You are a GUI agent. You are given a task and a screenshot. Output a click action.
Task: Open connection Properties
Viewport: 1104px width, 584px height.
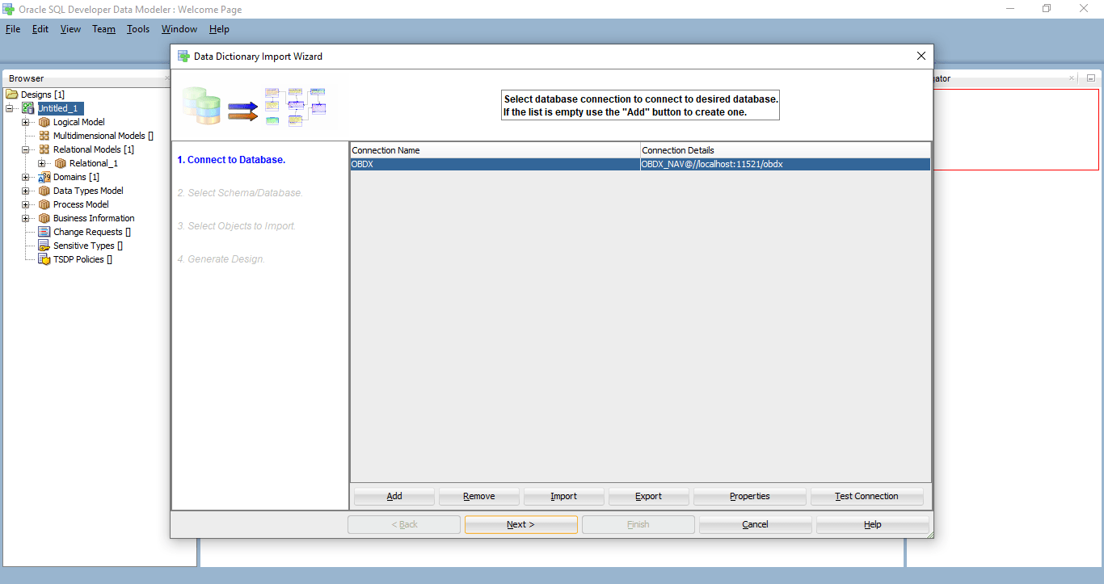[x=750, y=496]
